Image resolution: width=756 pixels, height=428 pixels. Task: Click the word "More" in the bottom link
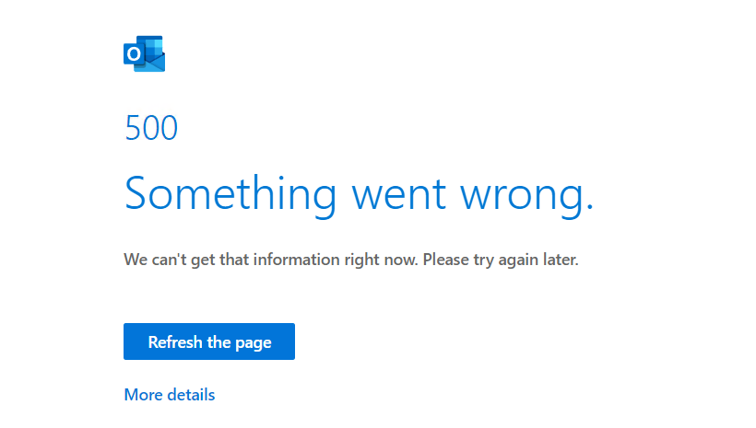pyautogui.click(x=143, y=395)
